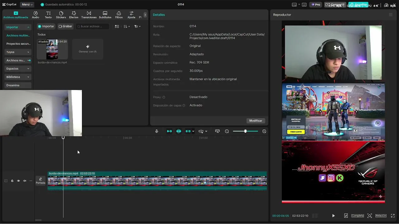399x224 pixels.
Task: Click the Completa quality button
Action: tap(358, 216)
